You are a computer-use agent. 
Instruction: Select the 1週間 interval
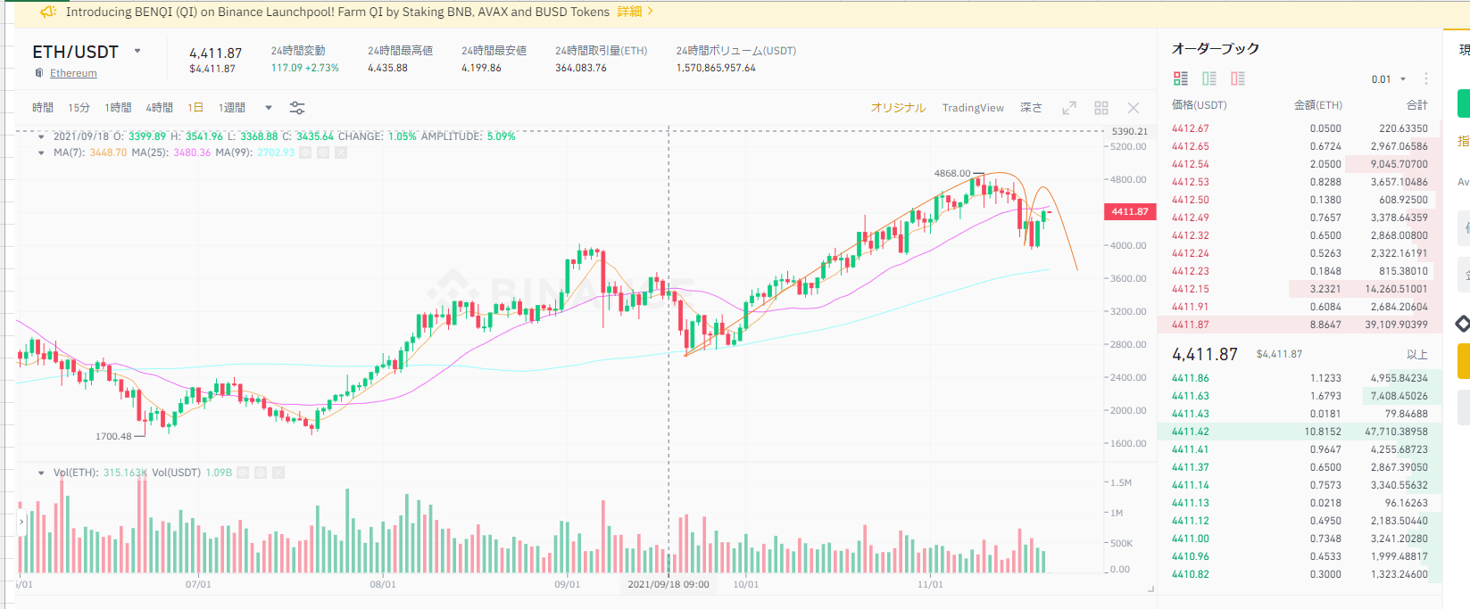[x=232, y=108]
